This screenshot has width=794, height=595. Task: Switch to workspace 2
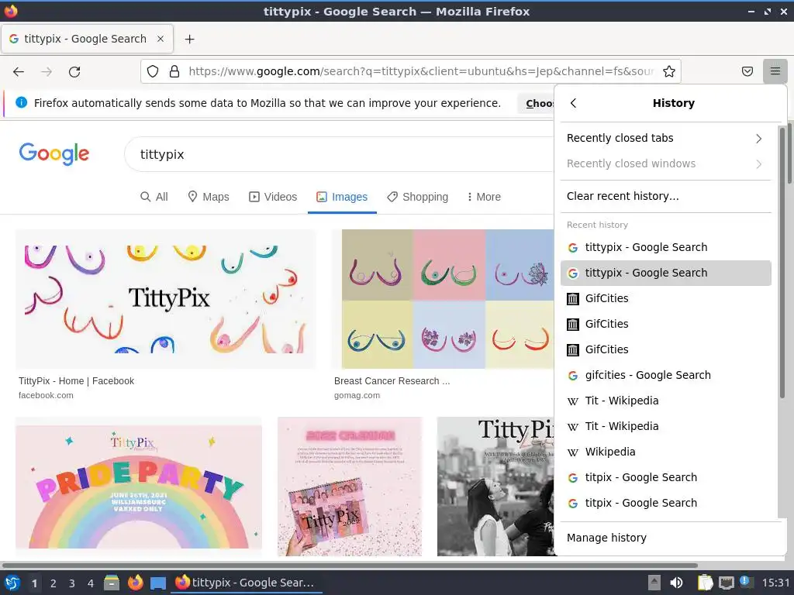click(53, 583)
